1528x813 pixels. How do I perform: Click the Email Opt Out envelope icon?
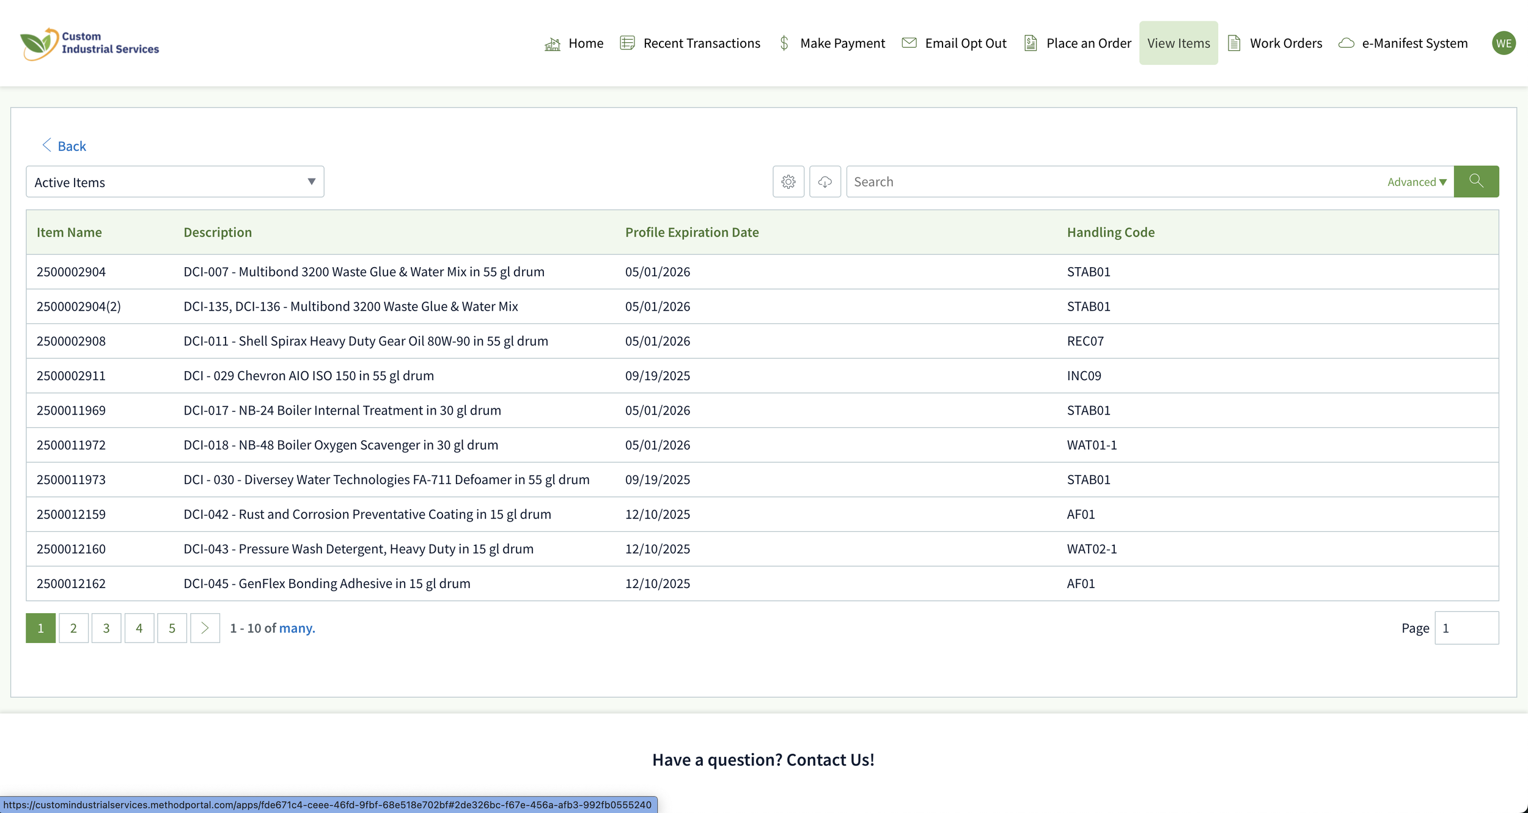pyautogui.click(x=909, y=43)
